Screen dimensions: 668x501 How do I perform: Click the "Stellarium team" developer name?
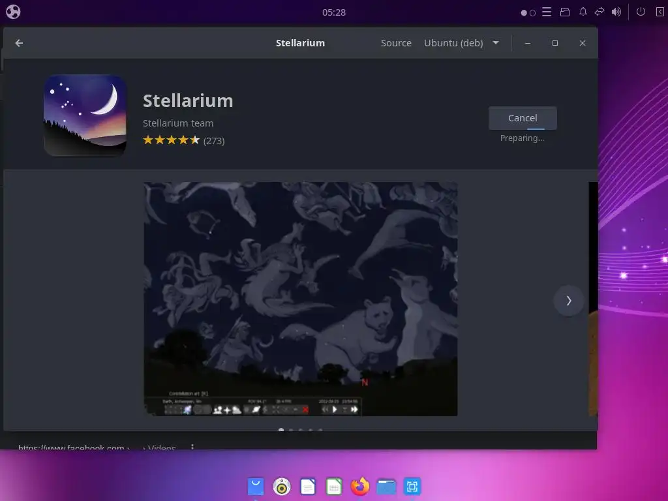pos(178,123)
